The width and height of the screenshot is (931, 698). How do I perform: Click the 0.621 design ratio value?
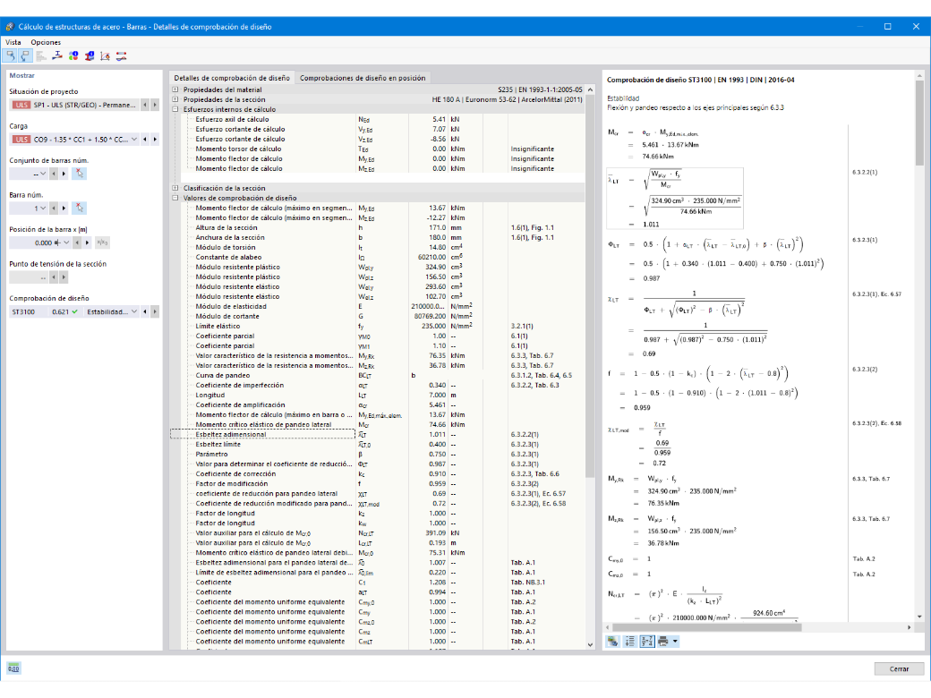pyautogui.click(x=60, y=311)
